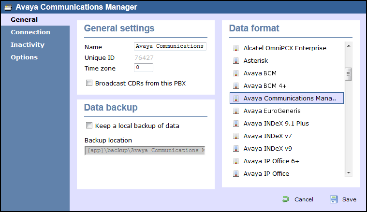Open the Connection tab
The image size is (367, 212).
point(30,32)
